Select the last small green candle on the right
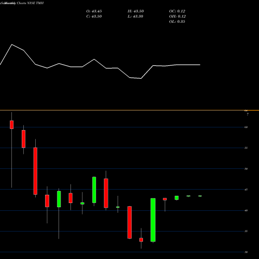Viewport: 259px width, 259px height. click(200, 196)
